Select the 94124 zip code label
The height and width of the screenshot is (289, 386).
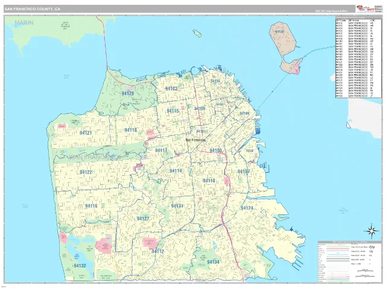point(247,208)
